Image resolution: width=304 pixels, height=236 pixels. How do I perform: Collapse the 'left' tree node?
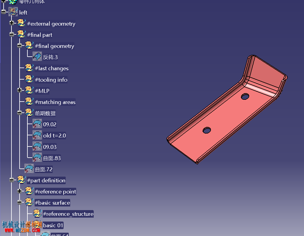point(4,12)
